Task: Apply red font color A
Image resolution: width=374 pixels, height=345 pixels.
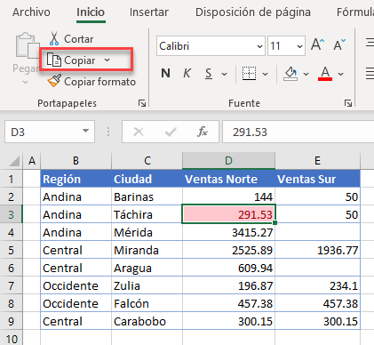Action: 325,74
